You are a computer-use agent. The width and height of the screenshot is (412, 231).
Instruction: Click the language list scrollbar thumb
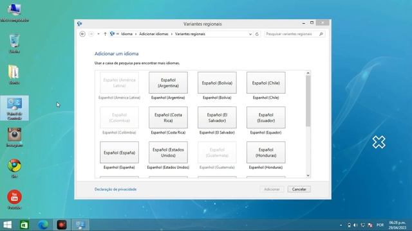(308, 101)
